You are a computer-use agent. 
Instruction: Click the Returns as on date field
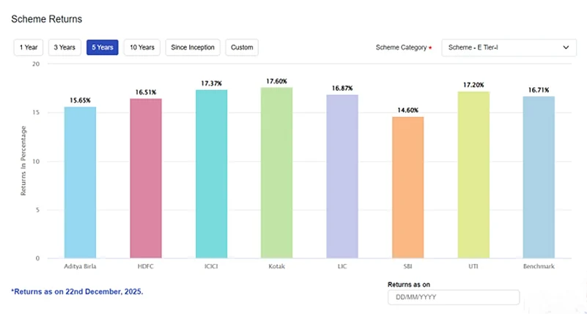pyautogui.click(x=453, y=297)
